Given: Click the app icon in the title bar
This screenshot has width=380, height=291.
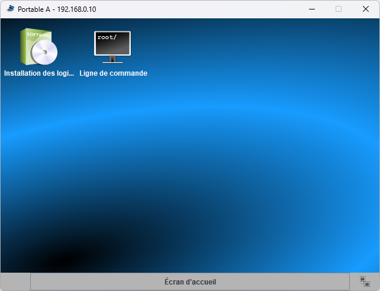Looking at the screenshot, I should (11, 9).
